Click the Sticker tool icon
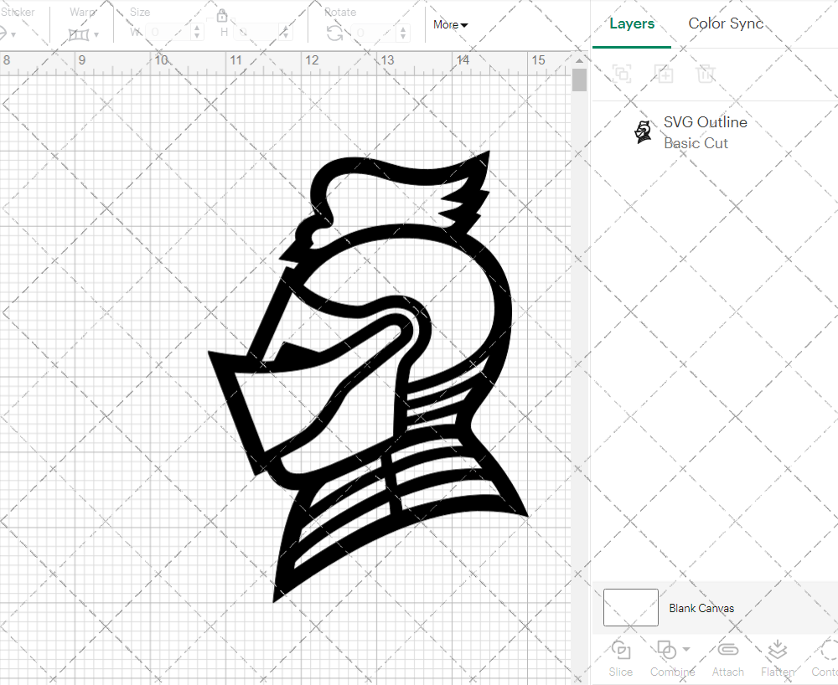The image size is (838, 685). pos(4,32)
